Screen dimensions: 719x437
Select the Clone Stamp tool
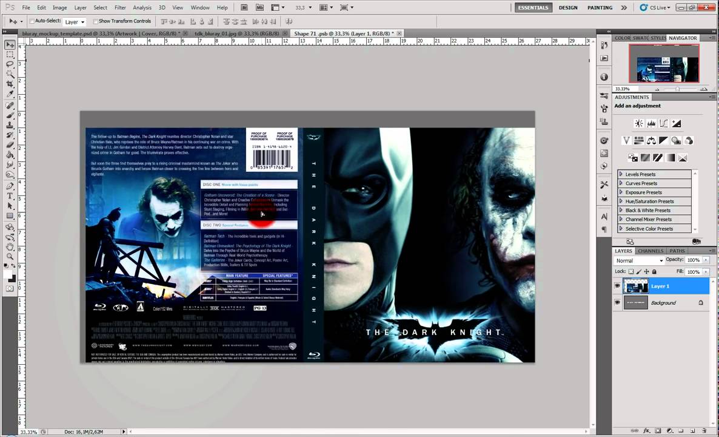(x=10, y=126)
